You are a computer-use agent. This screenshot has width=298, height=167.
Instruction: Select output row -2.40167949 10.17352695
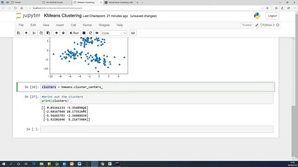66,112
